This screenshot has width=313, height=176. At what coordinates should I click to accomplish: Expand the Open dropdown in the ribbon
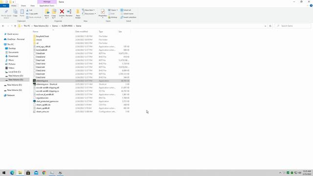click(x=117, y=10)
